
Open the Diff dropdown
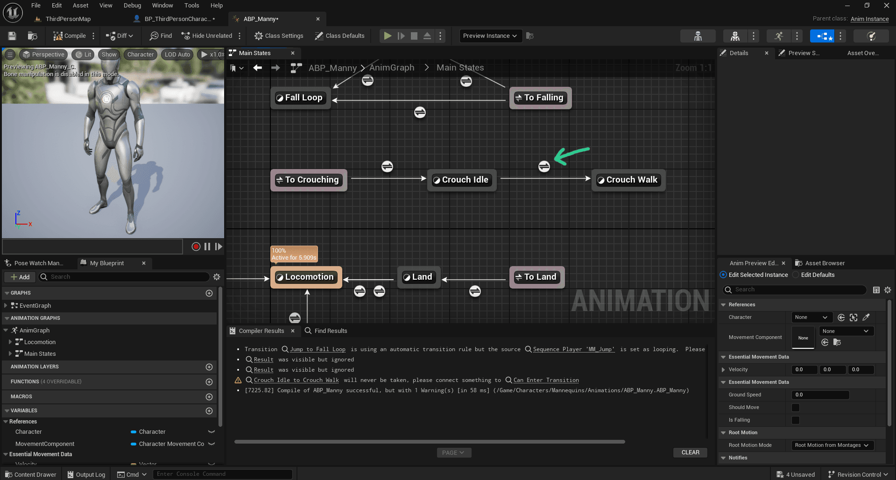point(120,36)
